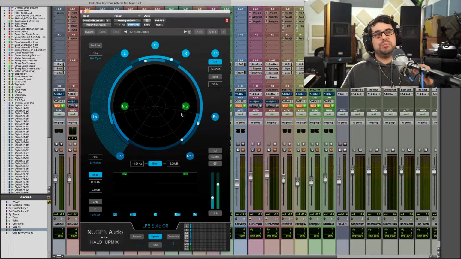This screenshot has width=461, height=259.
Task: Click the Rs surround speaker node
Action: pos(215,117)
